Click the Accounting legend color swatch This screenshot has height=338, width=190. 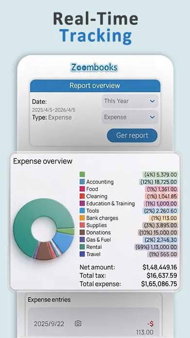click(x=82, y=182)
